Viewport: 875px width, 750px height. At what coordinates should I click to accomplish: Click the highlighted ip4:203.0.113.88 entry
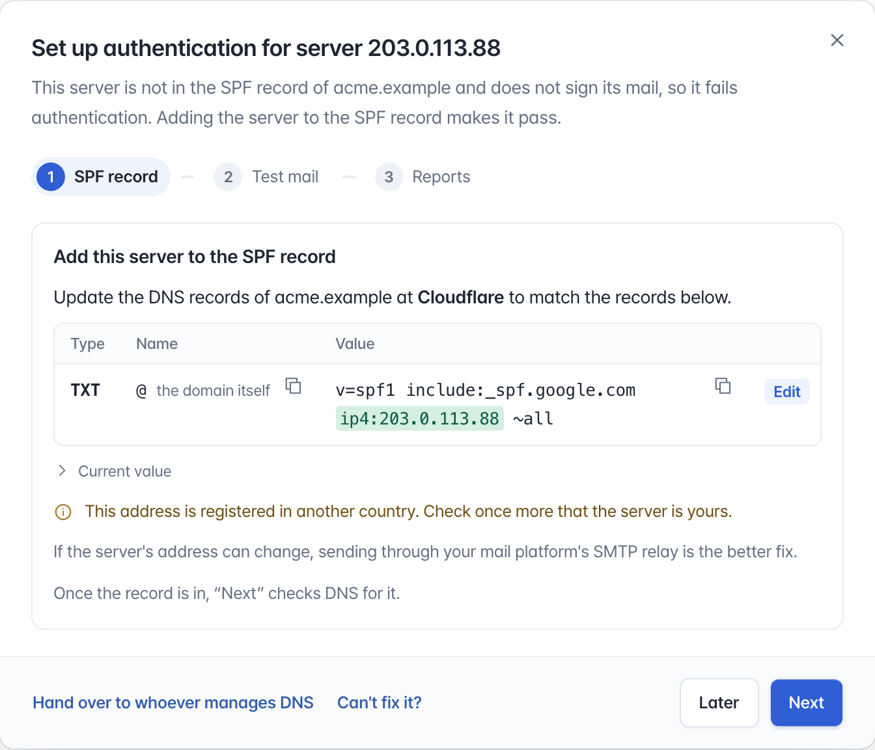pos(419,419)
